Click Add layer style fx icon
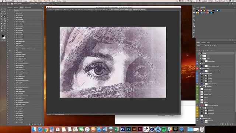Screen dimensions: 236x133 pos(220,124)
